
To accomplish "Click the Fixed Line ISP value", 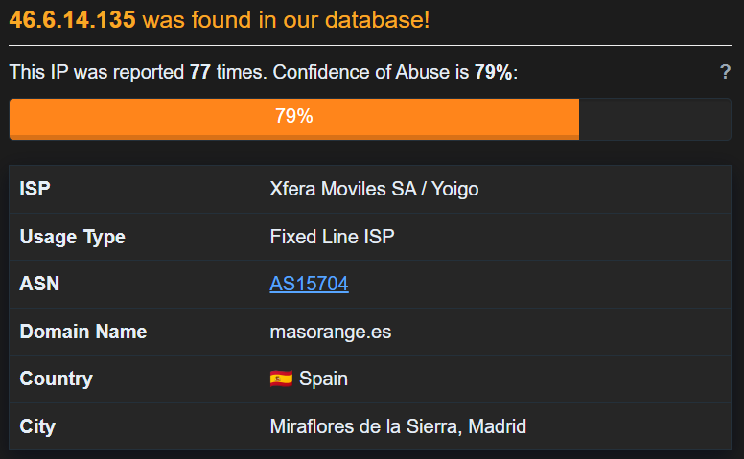I will (x=332, y=237).
